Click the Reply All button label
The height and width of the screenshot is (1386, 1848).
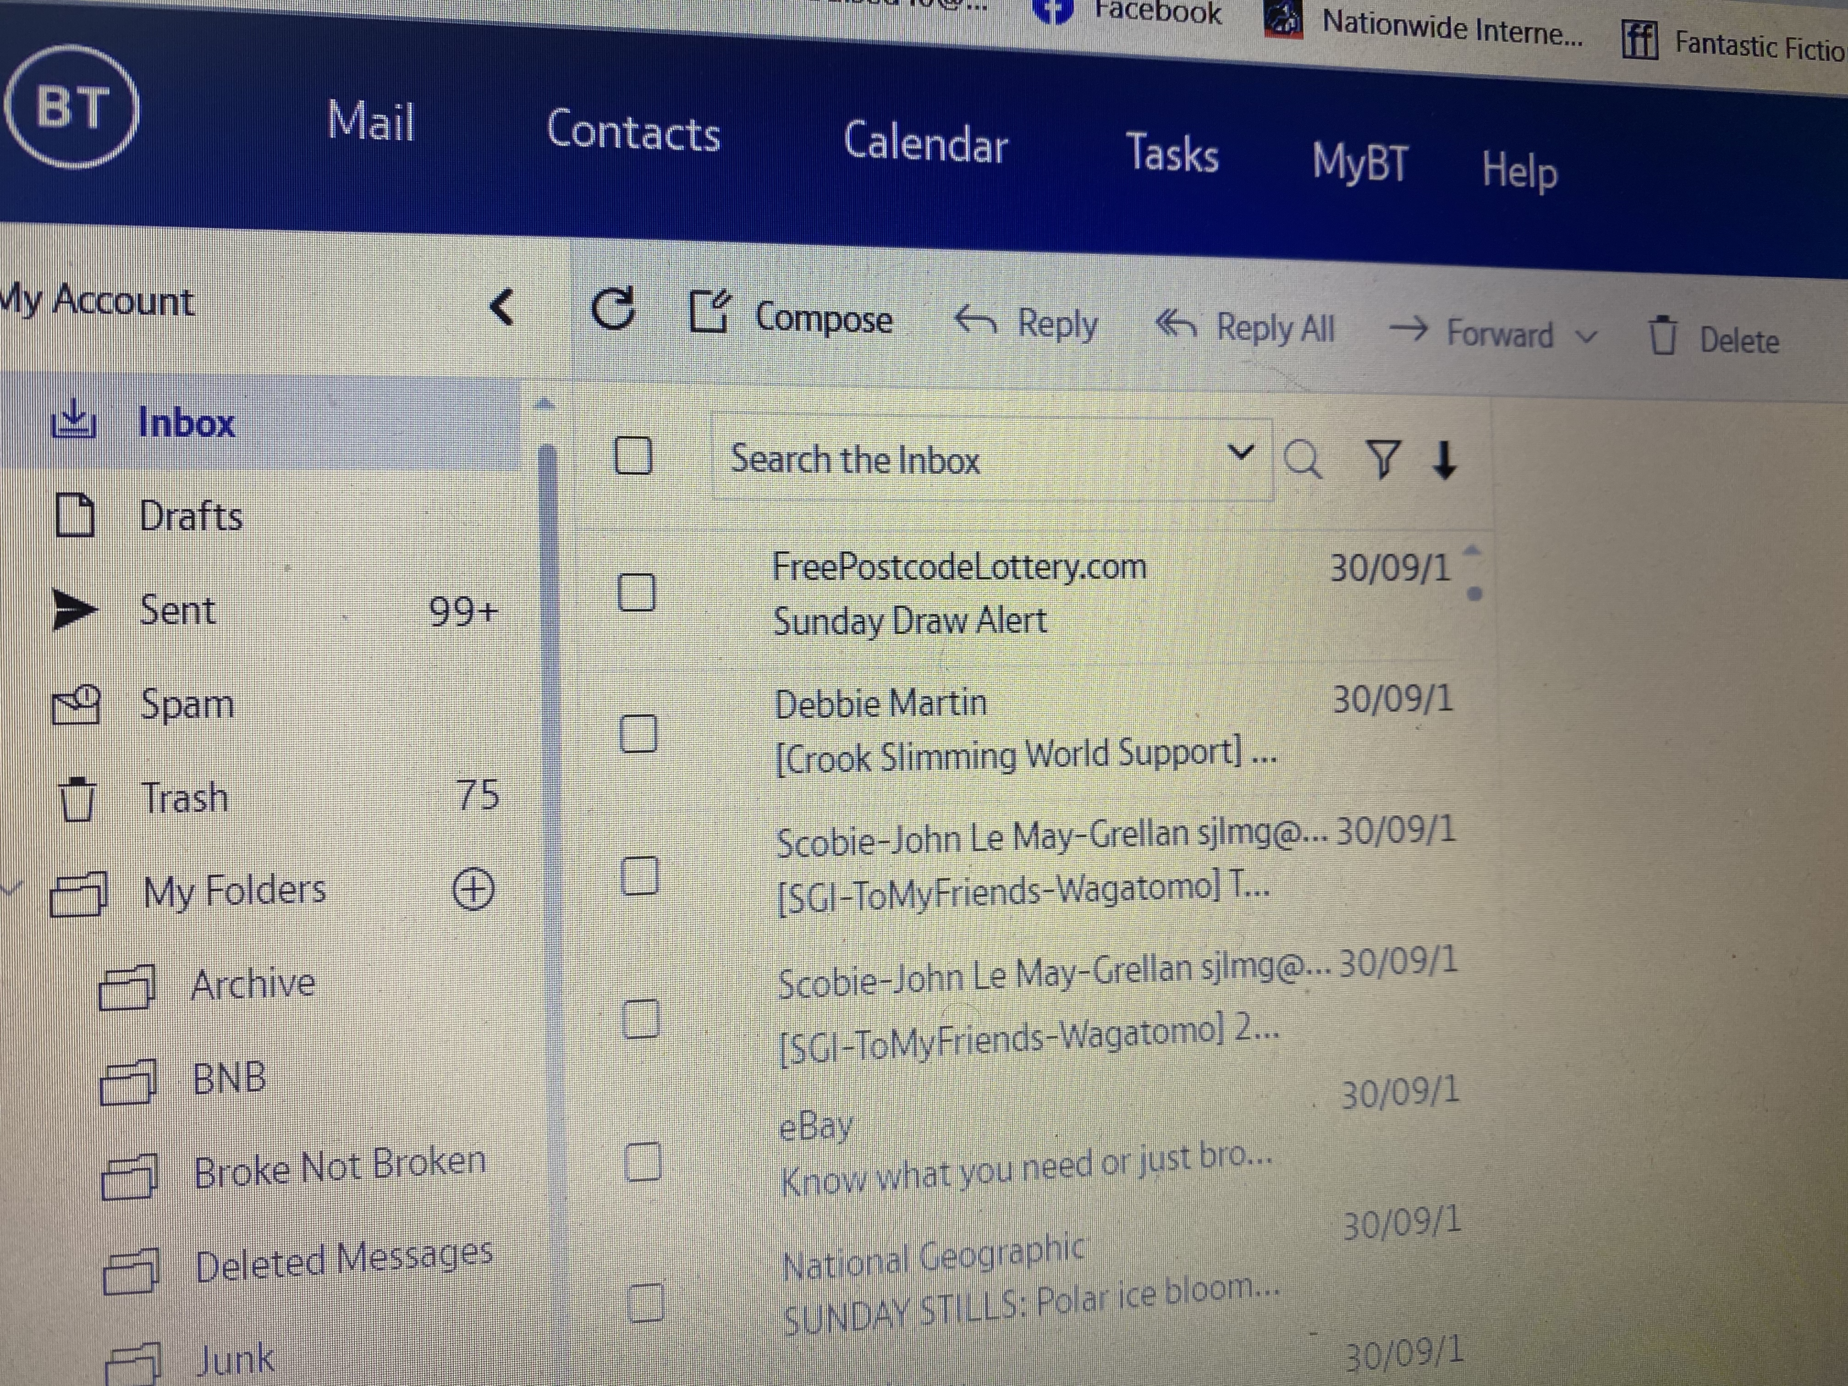(1276, 328)
